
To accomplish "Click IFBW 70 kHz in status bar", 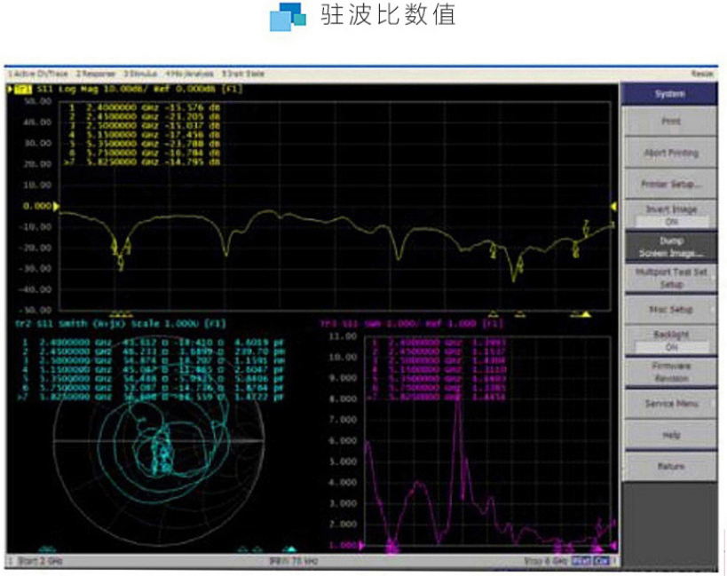I will pyautogui.click(x=293, y=561).
